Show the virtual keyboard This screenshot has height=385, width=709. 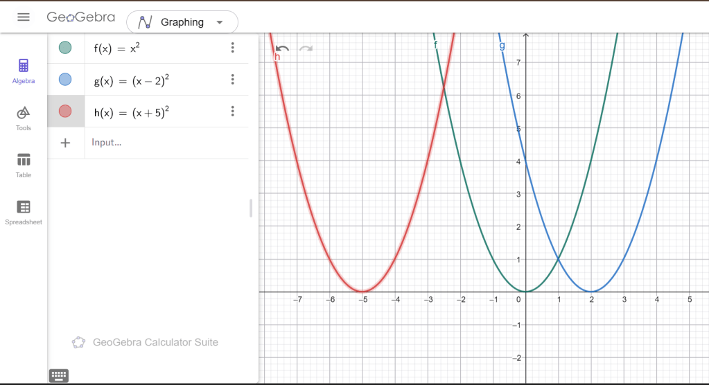pos(59,375)
